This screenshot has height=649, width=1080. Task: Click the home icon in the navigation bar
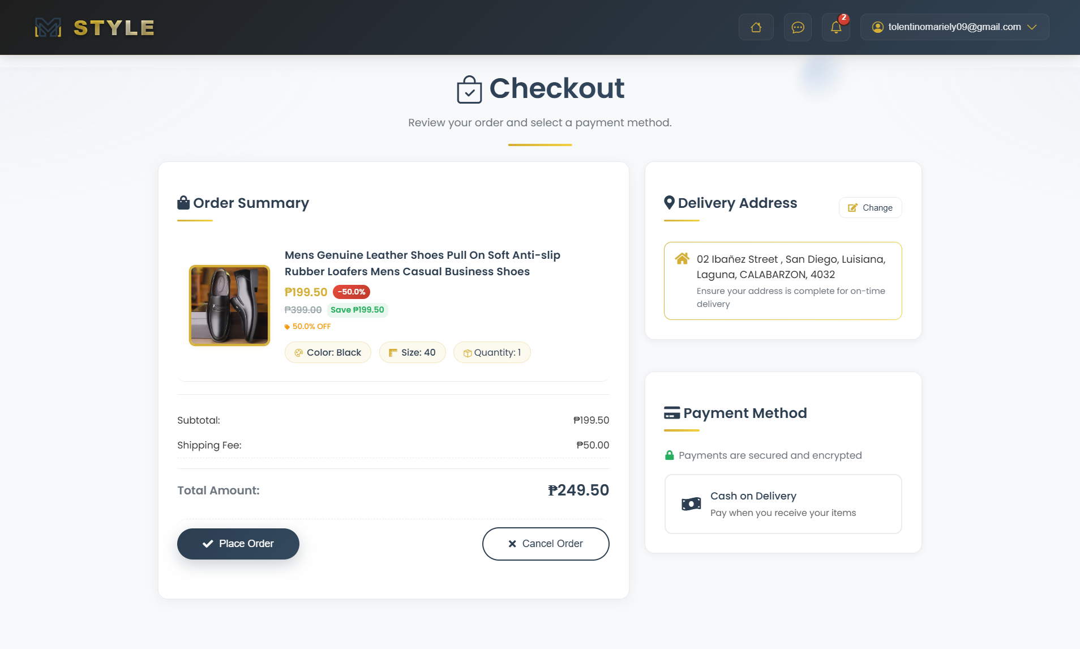pyautogui.click(x=756, y=27)
